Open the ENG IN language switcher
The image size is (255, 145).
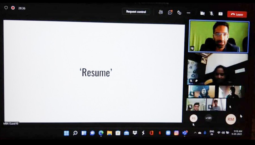click(x=212, y=133)
